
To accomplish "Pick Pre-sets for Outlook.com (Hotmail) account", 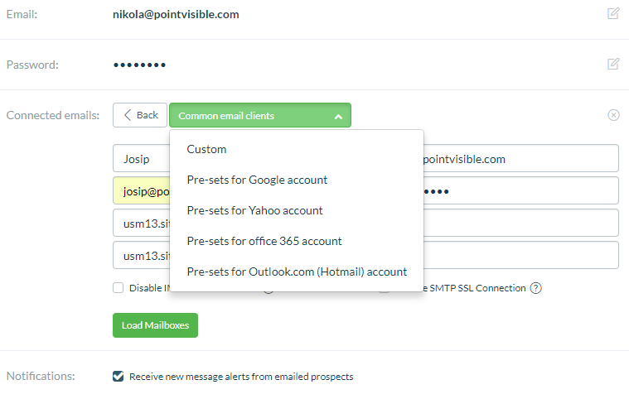I will (297, 272).
